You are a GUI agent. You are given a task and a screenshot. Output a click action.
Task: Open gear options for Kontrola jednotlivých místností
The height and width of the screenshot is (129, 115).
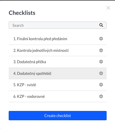[101, 50]
